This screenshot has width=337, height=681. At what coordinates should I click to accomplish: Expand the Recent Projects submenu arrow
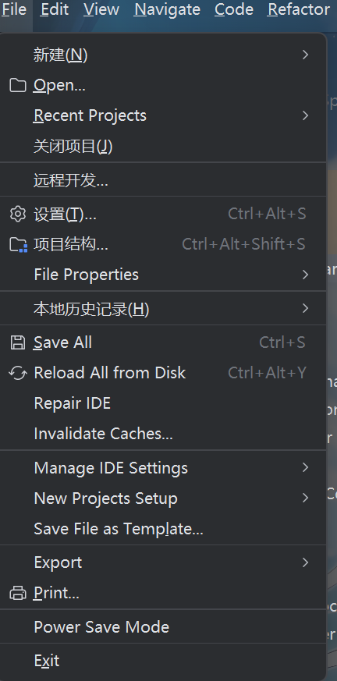pos(305,115)
